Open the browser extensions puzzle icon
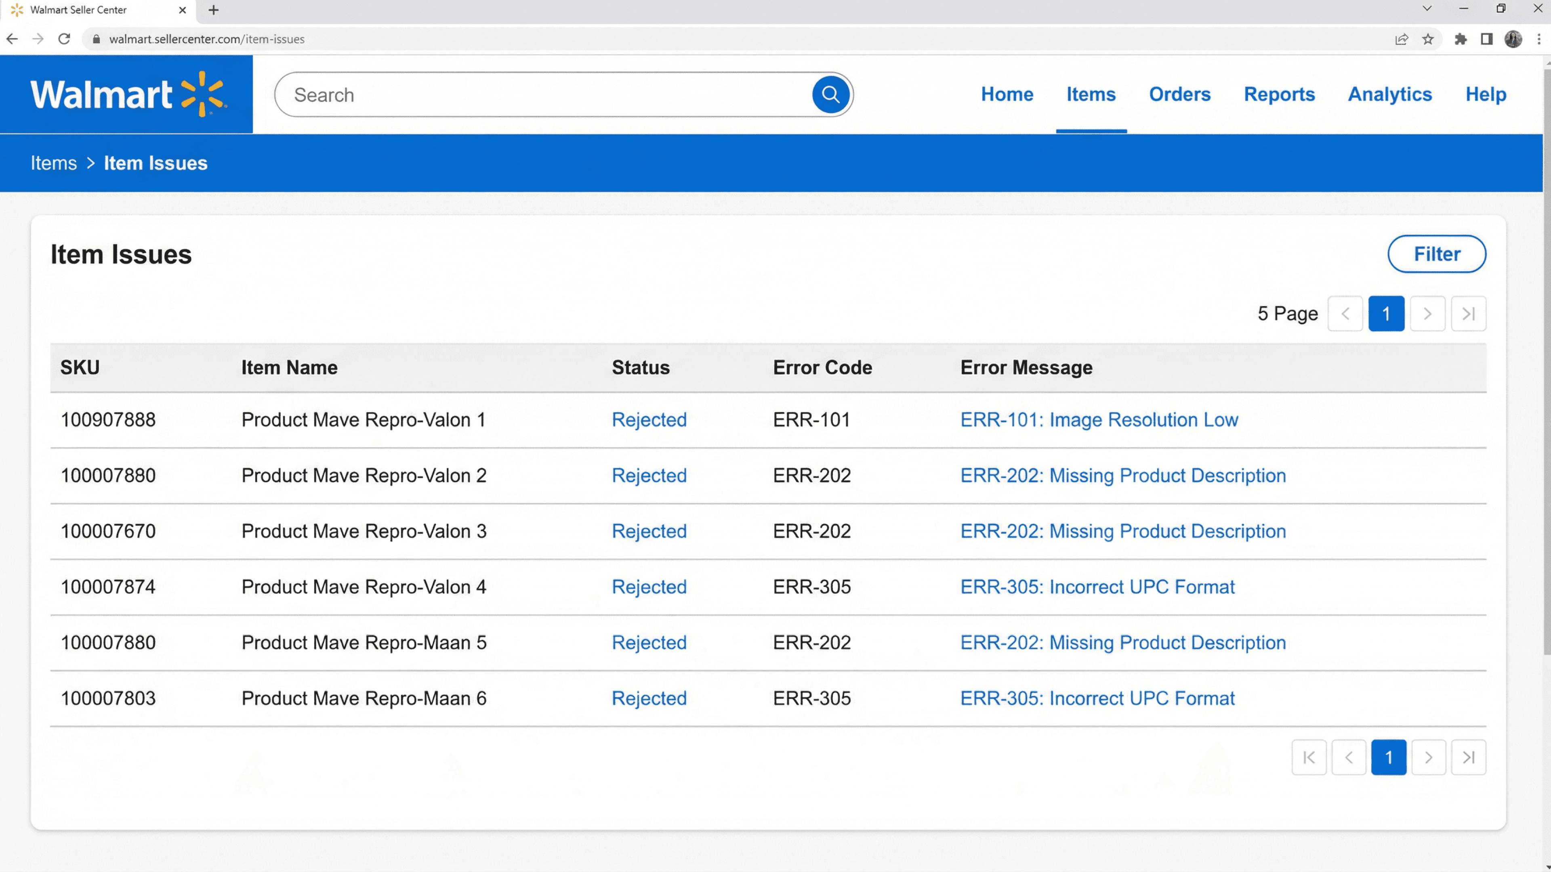This screenshot has width=1551, height=872. 1460,39
